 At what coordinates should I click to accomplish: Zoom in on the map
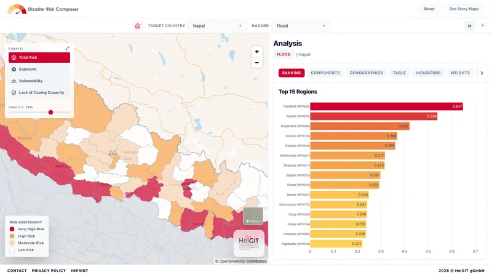click(x=256, y=52)
